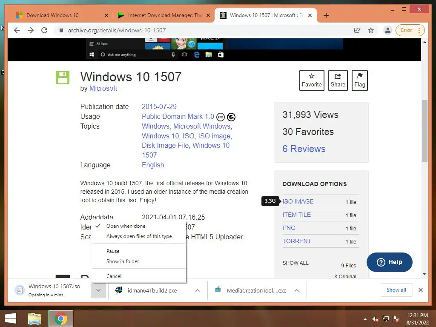Close the downloads shelf
This screenshot has width=436, height=327.
click(x=421, y=290)
